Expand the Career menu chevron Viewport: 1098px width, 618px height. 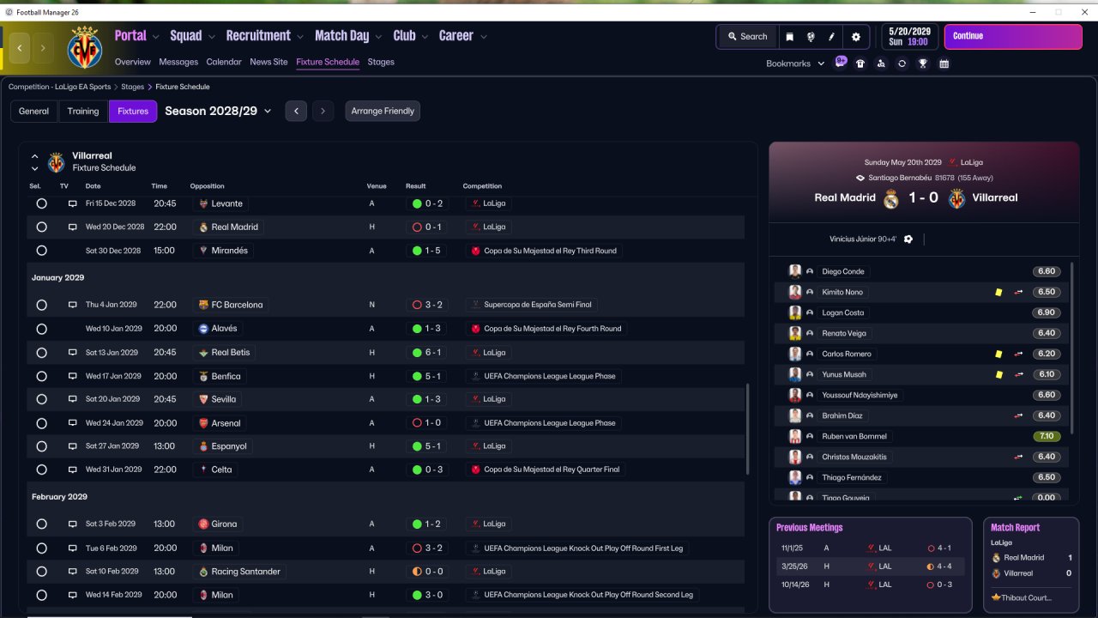click(x=484, y=37)
